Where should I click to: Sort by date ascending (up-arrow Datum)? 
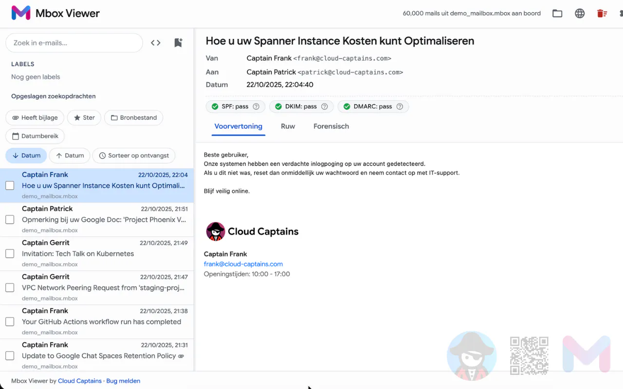[x=70, y=156]
